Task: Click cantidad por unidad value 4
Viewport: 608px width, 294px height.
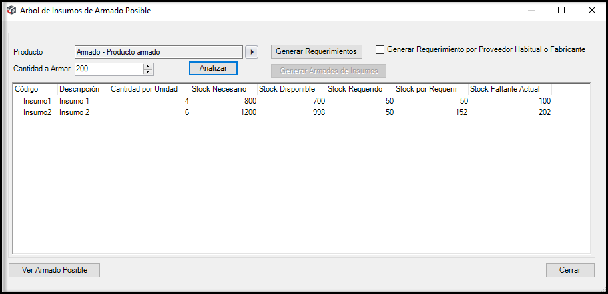Action: point(187,102)
